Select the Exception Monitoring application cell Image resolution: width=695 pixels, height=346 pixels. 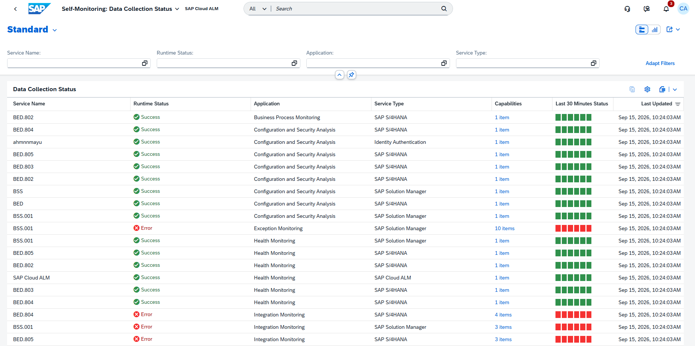click(x=311, y=228)
